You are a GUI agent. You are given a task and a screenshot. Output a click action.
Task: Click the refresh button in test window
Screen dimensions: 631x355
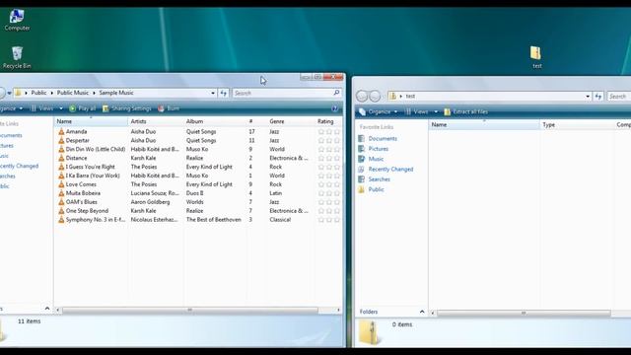coord(598,97)
